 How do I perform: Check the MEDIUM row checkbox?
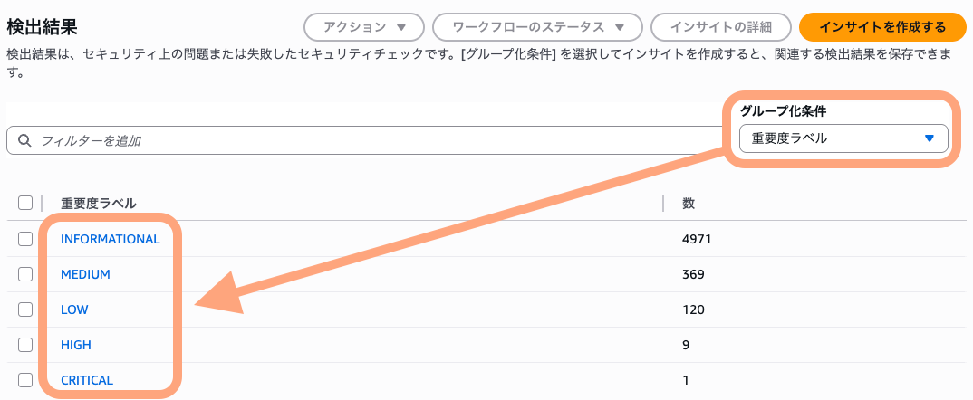coord(25,274)
